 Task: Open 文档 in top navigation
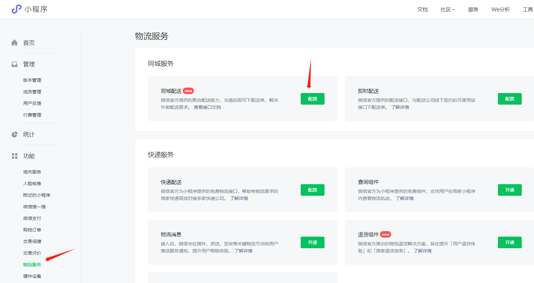click(x=422, y=10)
